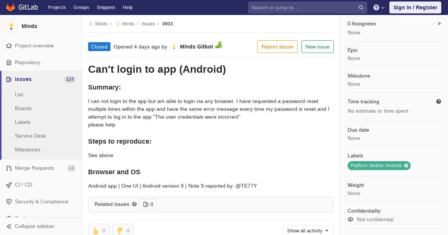This screenshot has height=235, width=448.
Task: Open Security & Compliance section
Action: tap(41, 201)
